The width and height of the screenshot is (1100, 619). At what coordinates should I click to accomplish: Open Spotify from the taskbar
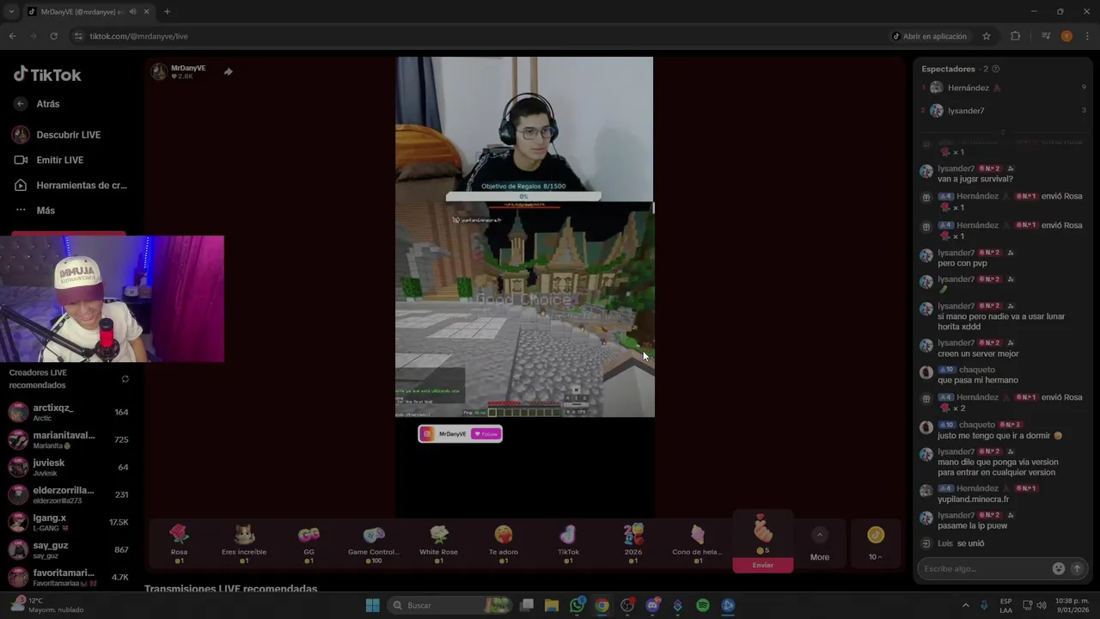click(x=703, y=605)
